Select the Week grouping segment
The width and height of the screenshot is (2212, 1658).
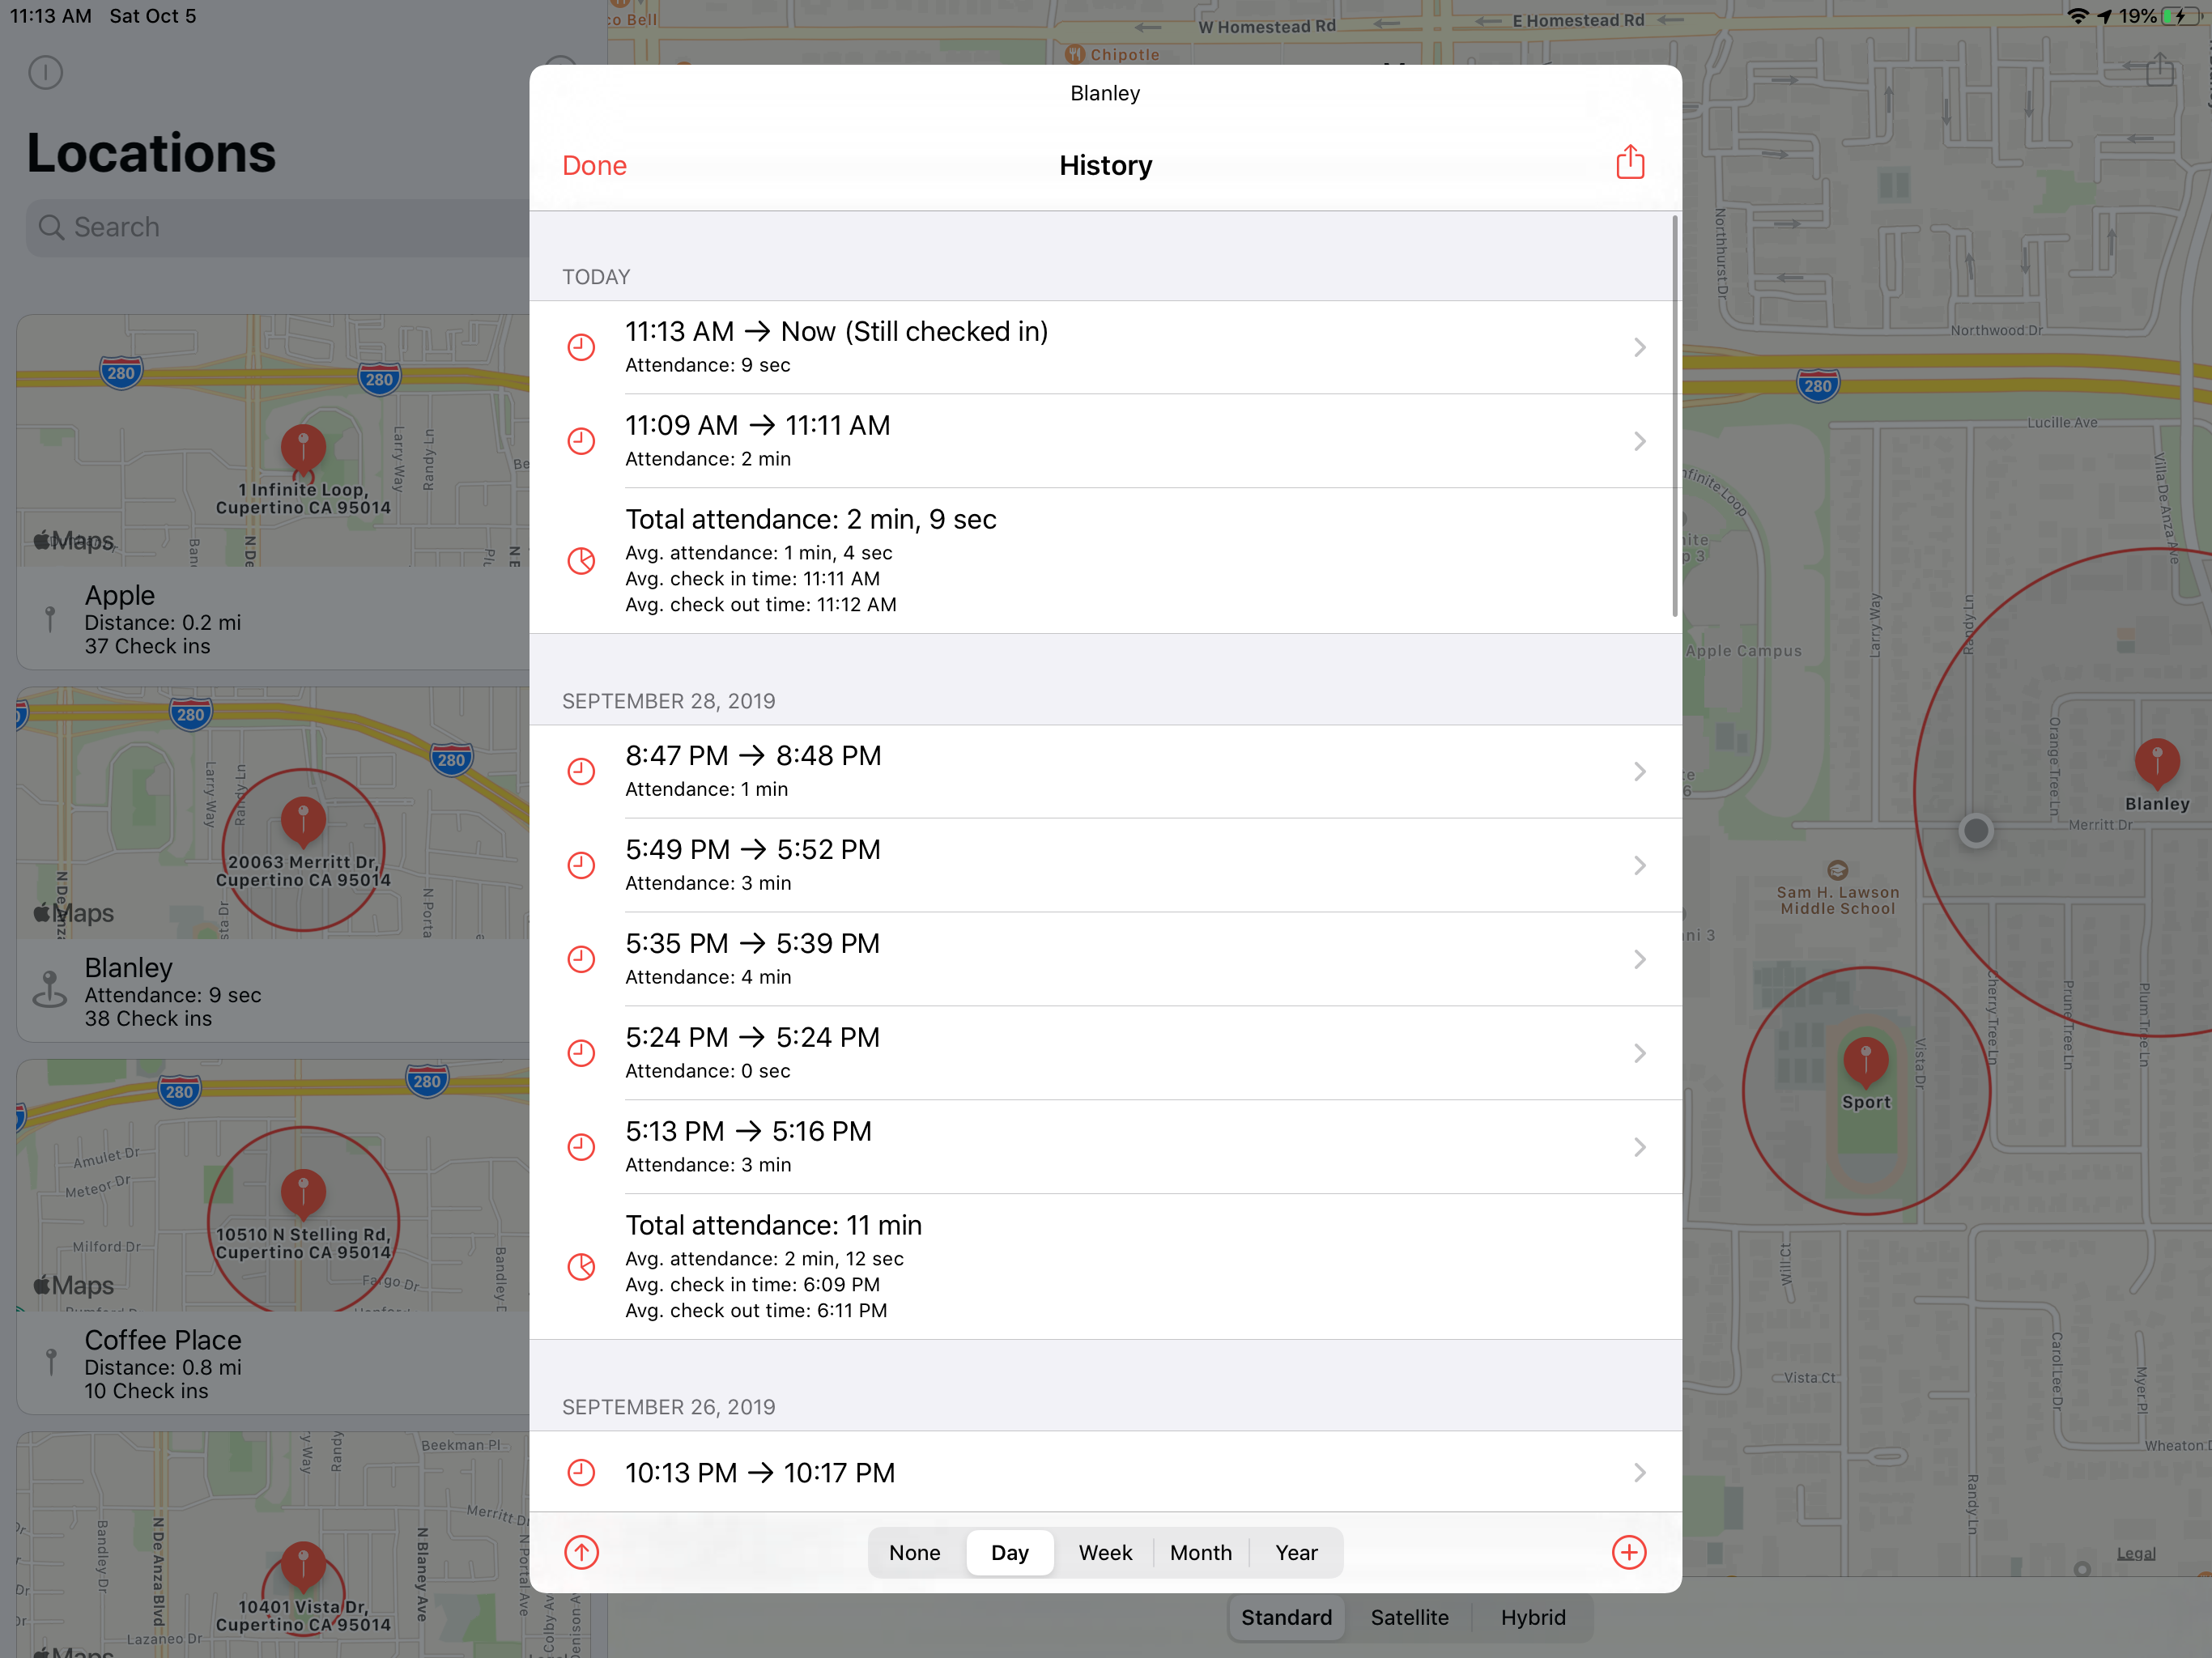click(1104, 1552)
